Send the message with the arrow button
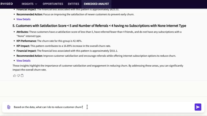Screen dimensions: 207x116 click(x=198, y=107)
